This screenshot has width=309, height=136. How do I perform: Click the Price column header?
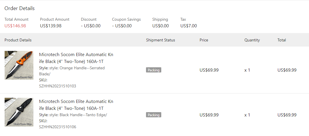click(204, 40)
